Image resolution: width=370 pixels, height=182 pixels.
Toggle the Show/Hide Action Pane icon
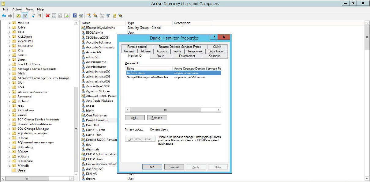[81, 16]
